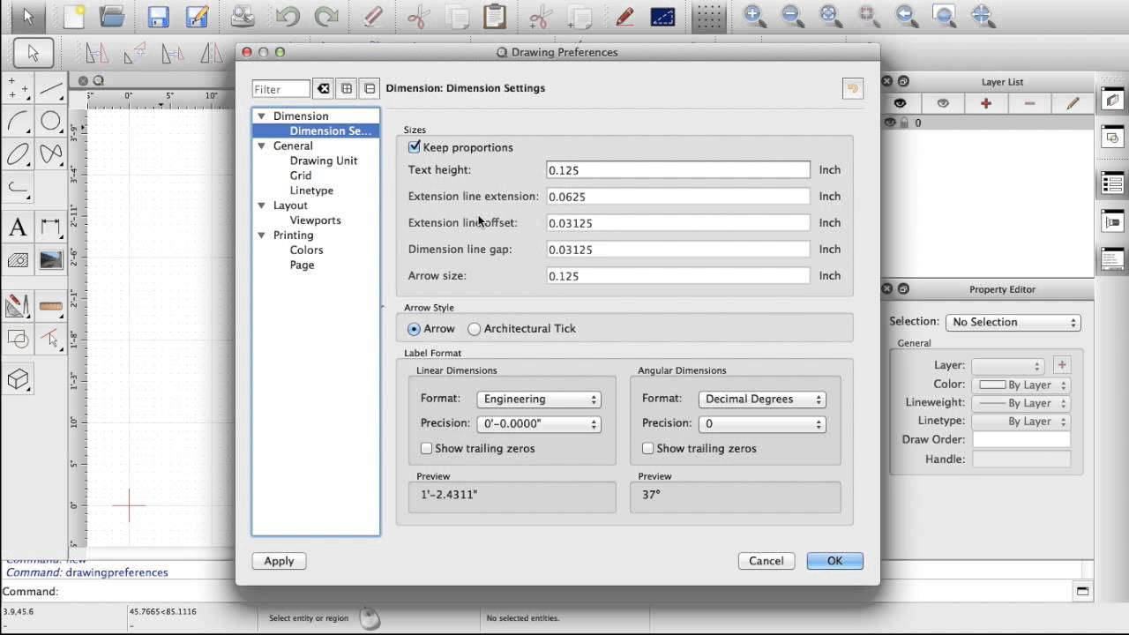This screenshot has width=1129, height=635.
Task: Hide all layers with gray eye icon
Action: pos(943,103)
